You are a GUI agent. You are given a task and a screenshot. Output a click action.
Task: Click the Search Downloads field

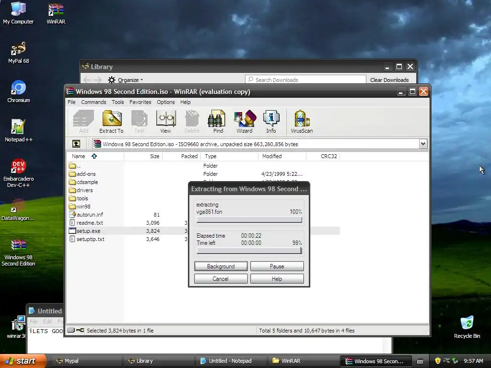(x=305, y=80)
